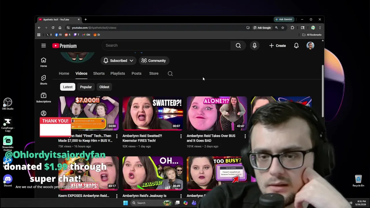The image size is (370, 208).
Task: Open the Reddit bookmark
Action: tap(67, 35)
